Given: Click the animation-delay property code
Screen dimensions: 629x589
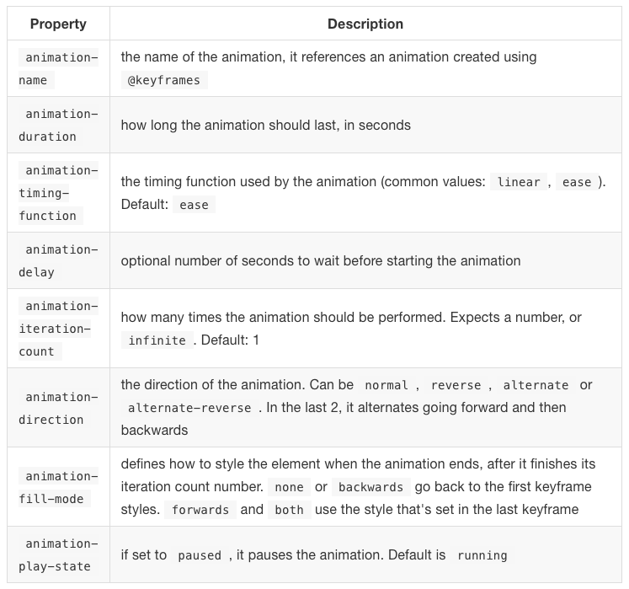Looking at the screenshot, I should coord(58,261).
